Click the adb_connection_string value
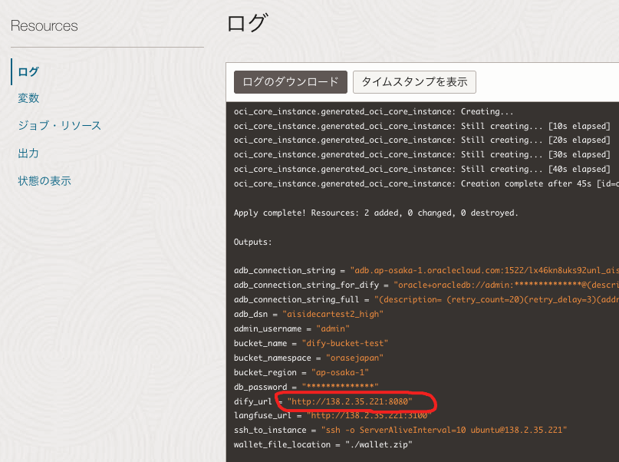The width and height of the screenshot is (619, 462). 484,270
